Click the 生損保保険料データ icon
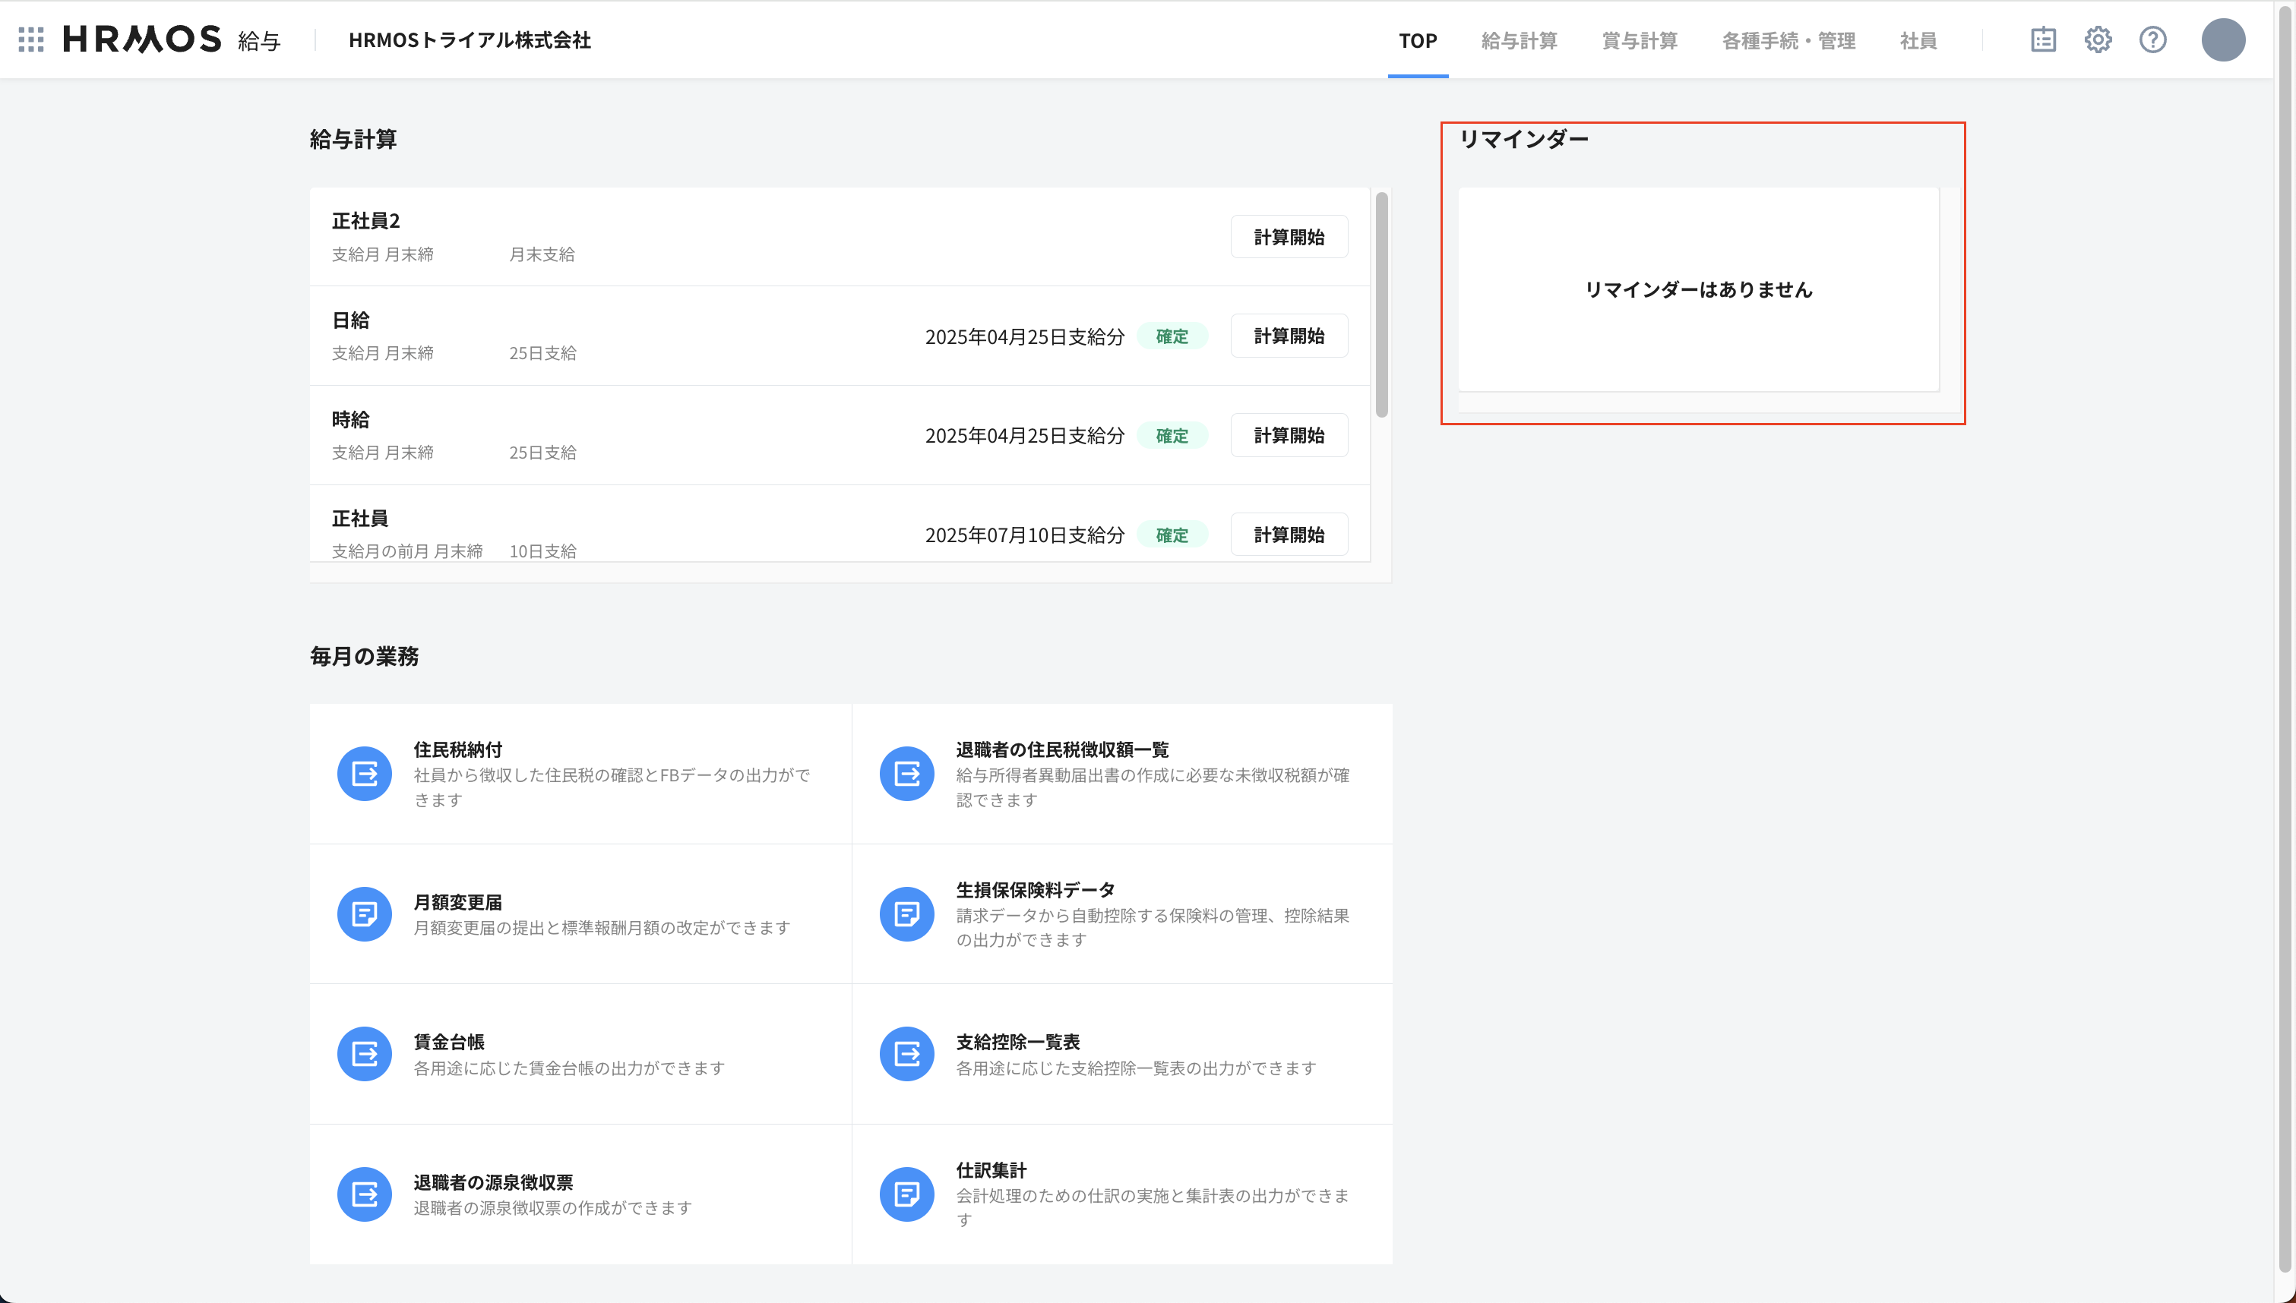 (906, 913)
